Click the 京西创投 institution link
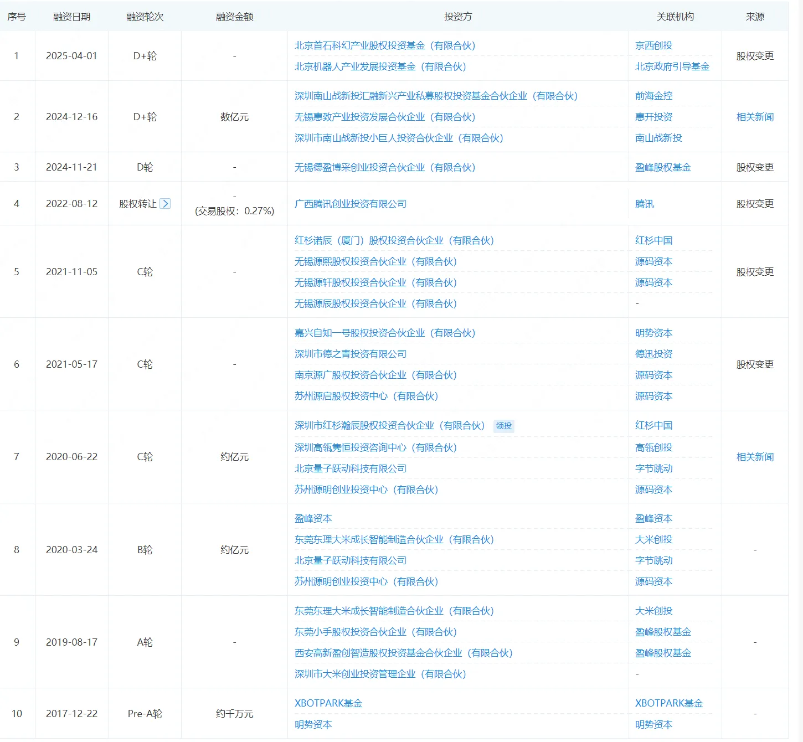Image resolution: width=803 pixels, height=742 pixels. click(x=654, y=45)
